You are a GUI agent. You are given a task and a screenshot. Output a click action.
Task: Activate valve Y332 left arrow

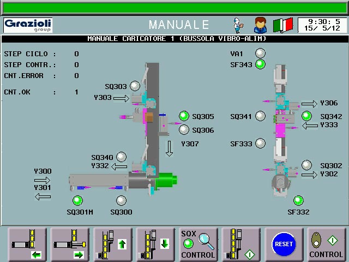pos(119,166)
